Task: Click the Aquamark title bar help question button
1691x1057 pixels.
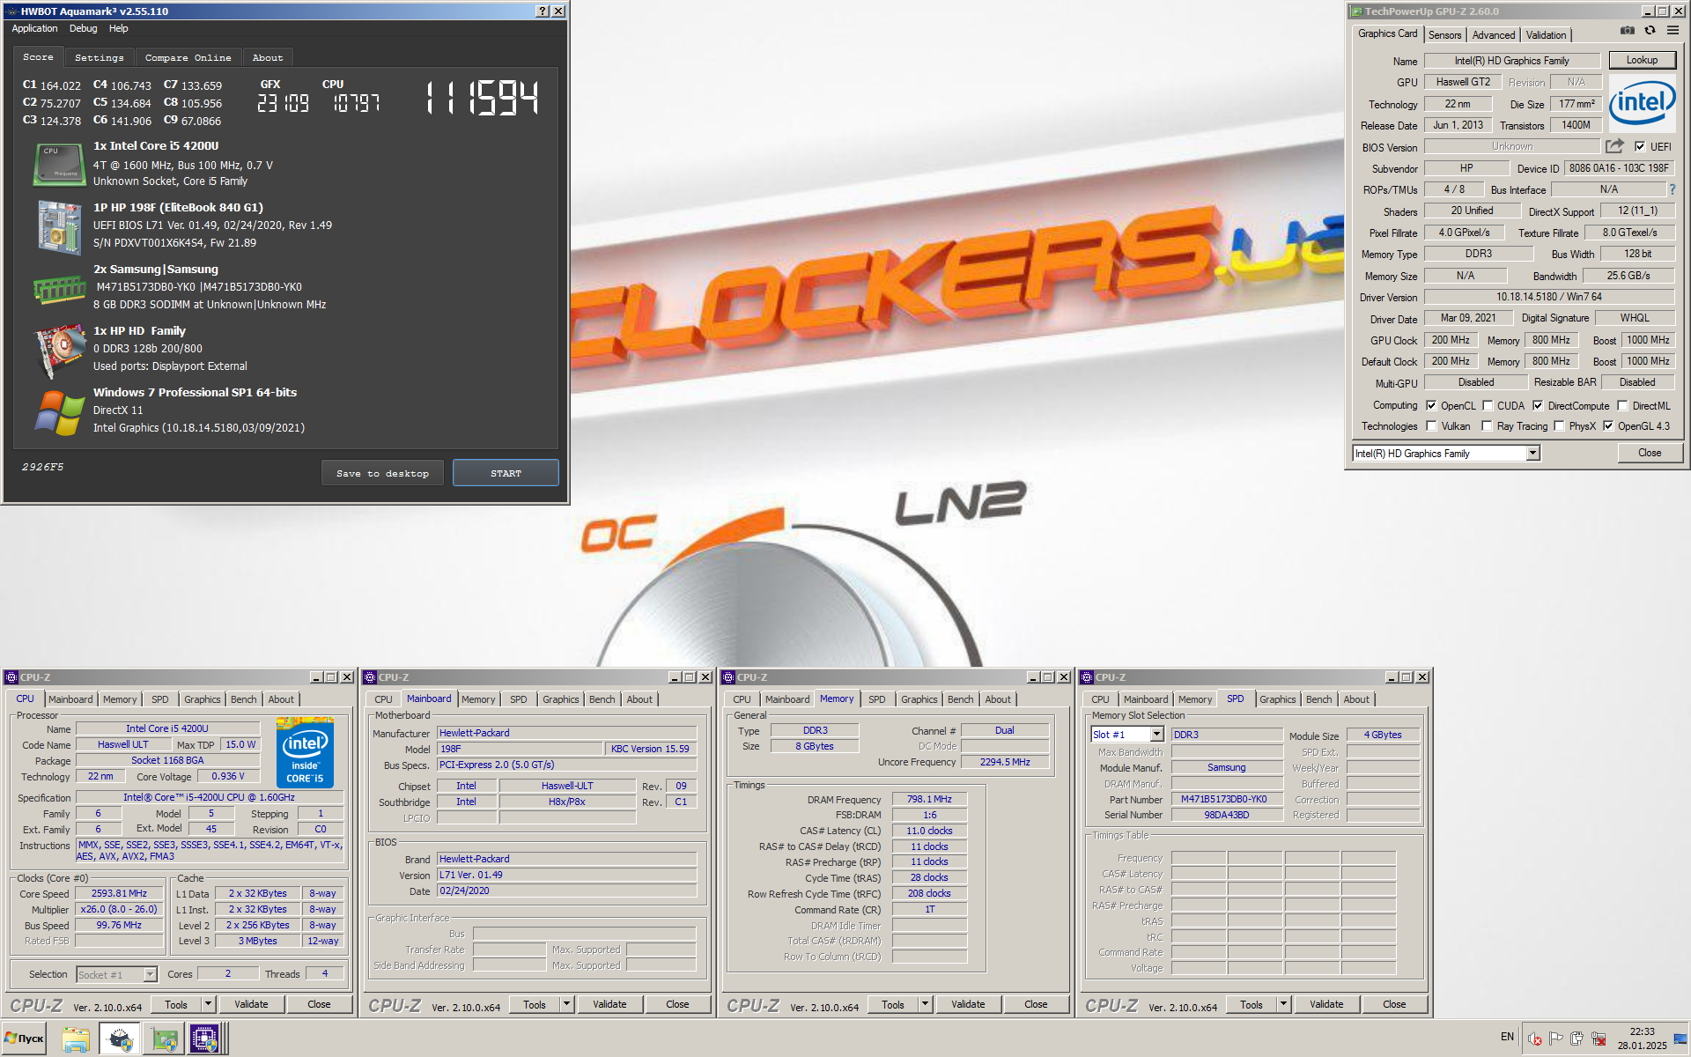Action: (x=543, y=11)
